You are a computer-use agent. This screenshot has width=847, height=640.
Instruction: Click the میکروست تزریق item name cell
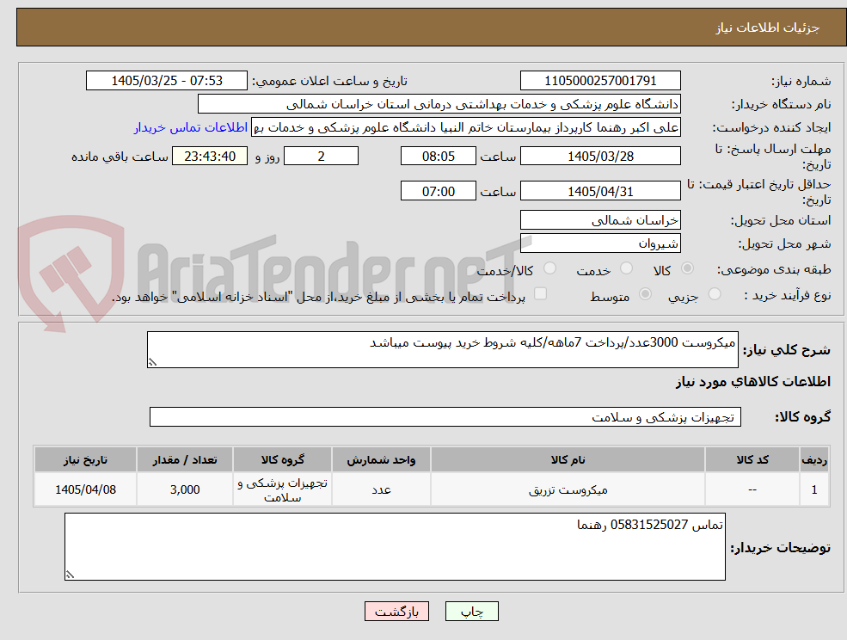click(568, 489)
